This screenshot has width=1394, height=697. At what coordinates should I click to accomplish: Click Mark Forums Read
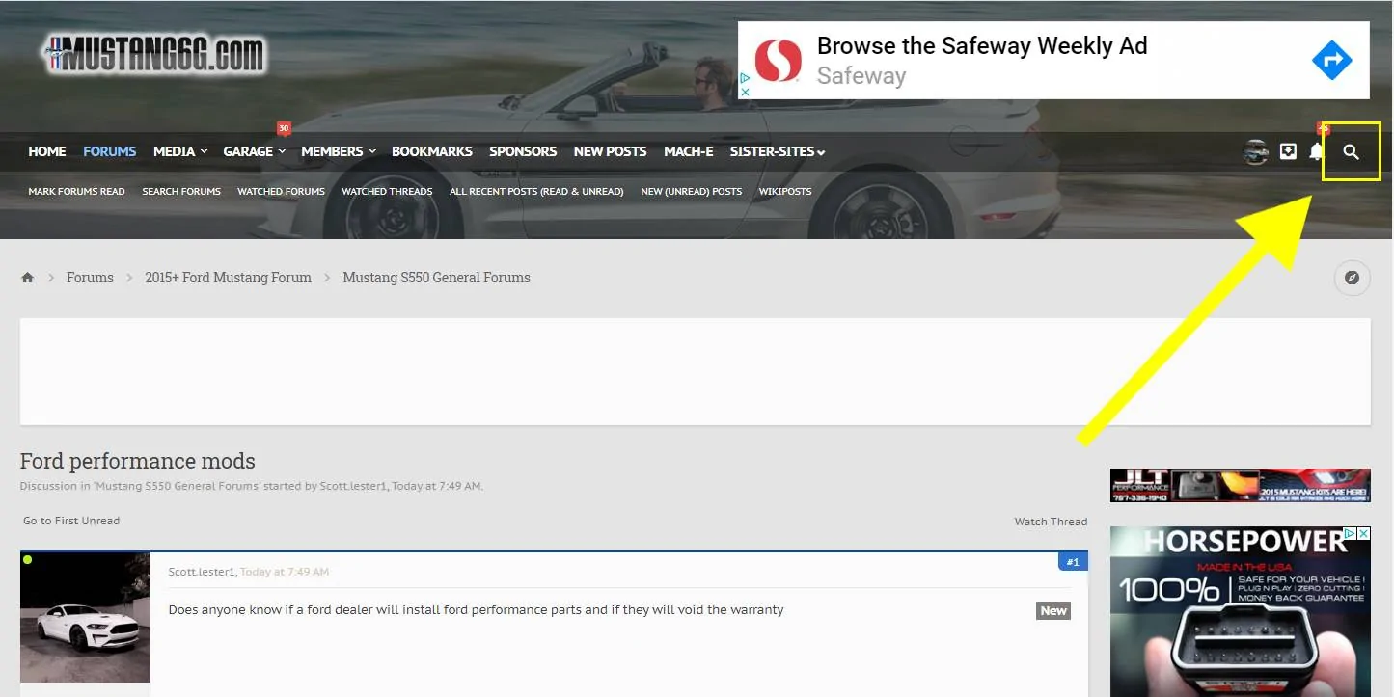point(76,191)
